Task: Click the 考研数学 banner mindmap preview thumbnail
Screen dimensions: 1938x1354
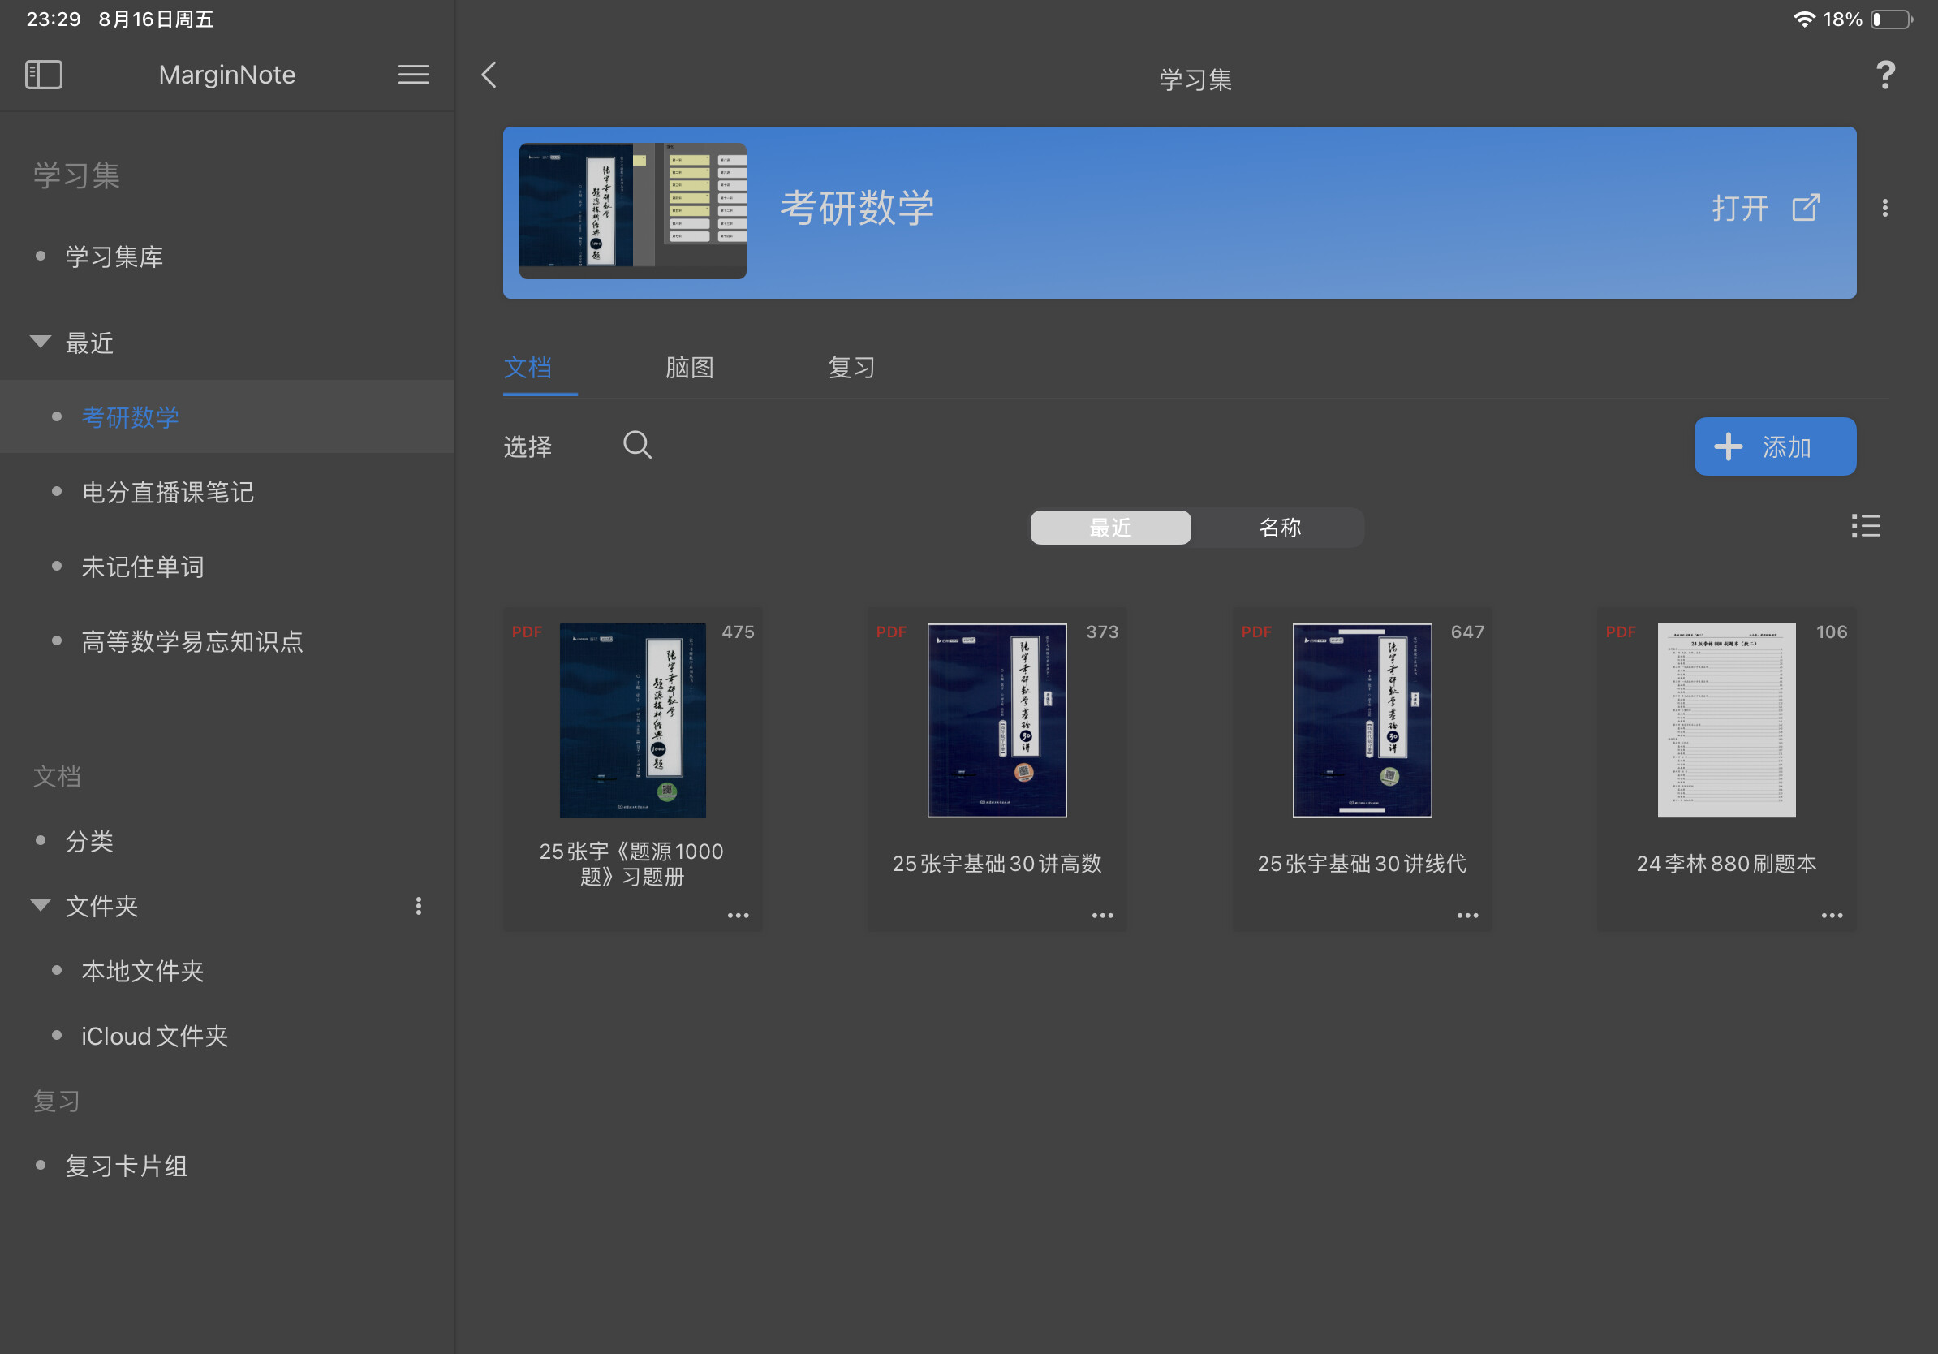Action: [x=632, y=211]
